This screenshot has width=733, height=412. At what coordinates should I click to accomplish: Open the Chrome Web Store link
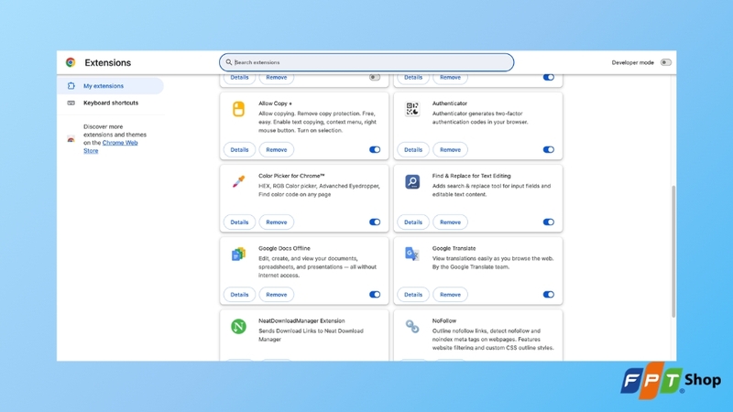coord(111,146)
